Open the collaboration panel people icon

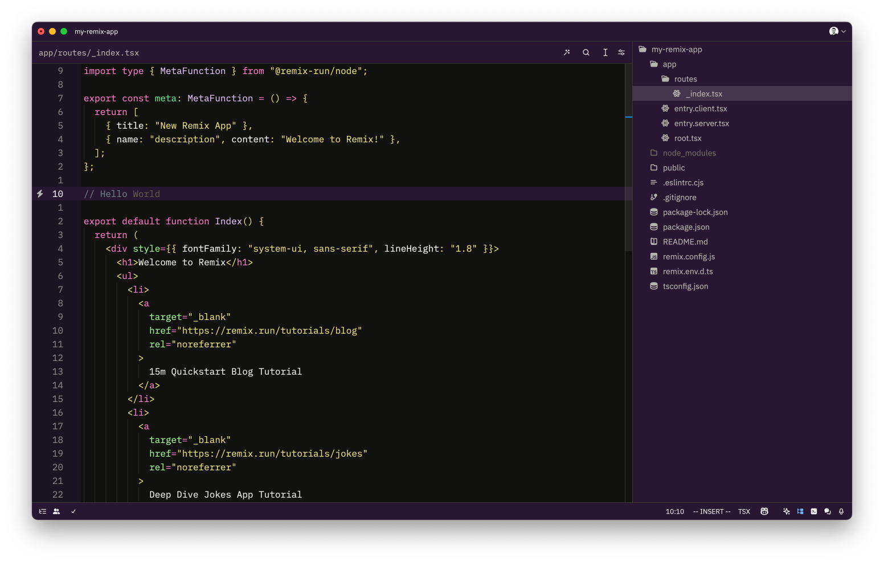56,511
